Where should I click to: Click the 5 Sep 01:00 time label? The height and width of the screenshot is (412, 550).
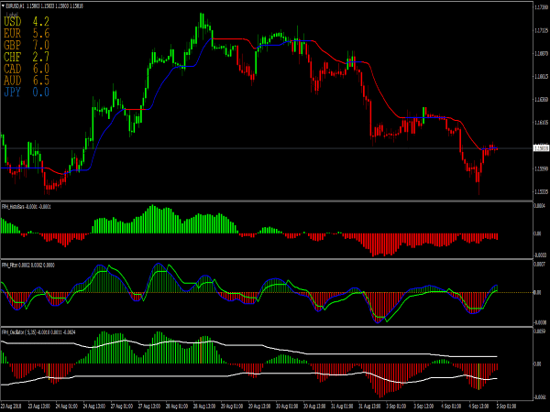[x=507, y=407]
